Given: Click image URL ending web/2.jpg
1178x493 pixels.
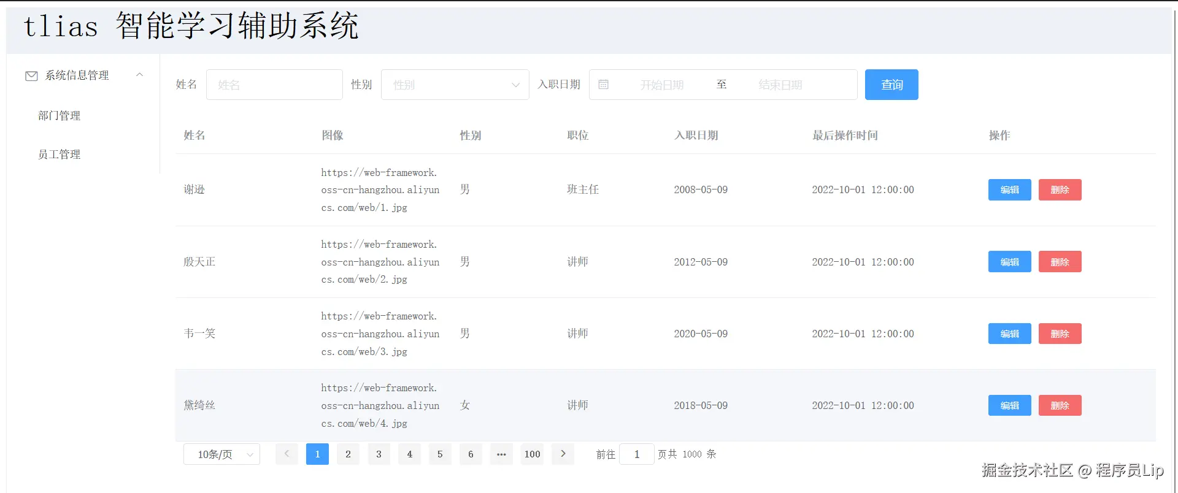Looking at the screenshot, I should coord(380,262).
